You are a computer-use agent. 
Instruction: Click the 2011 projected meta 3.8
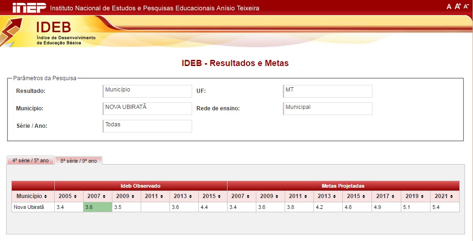pos(299,207)
